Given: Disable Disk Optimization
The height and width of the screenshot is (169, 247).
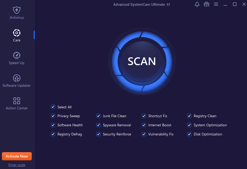Looking at the screenshot, I should (189, 134).
